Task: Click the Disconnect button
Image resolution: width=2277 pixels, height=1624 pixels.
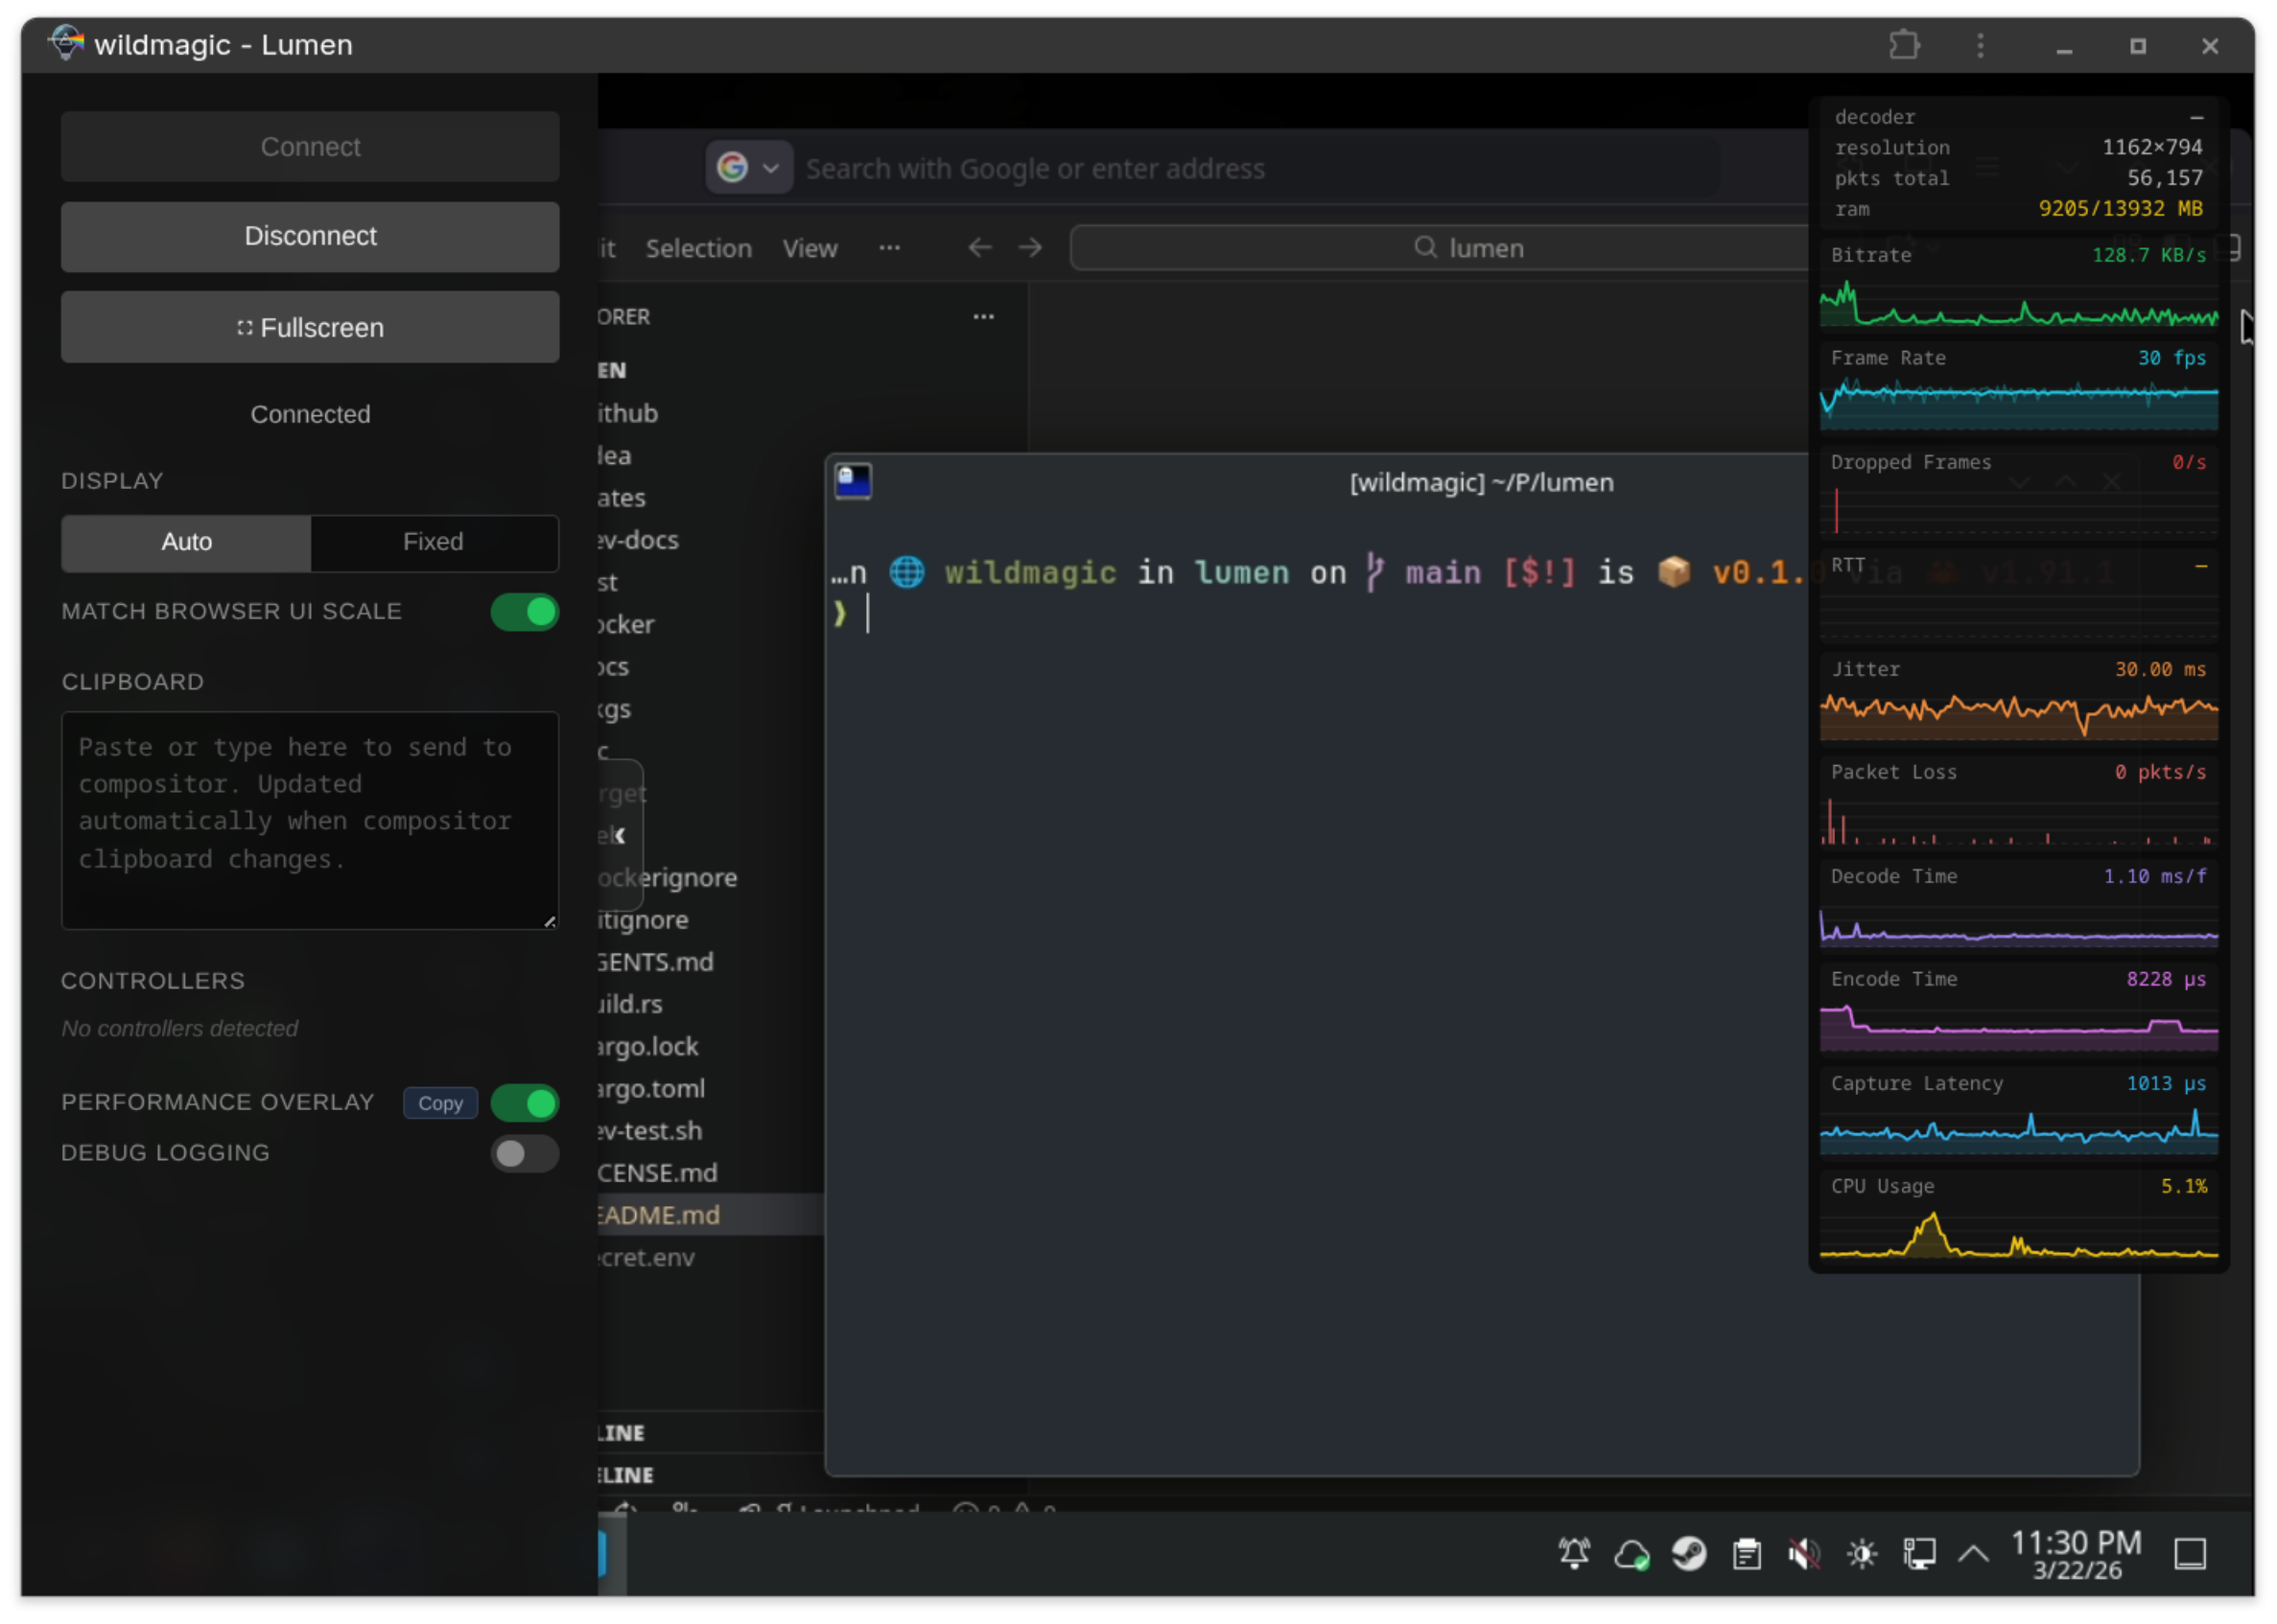Action: pos(310,237)
